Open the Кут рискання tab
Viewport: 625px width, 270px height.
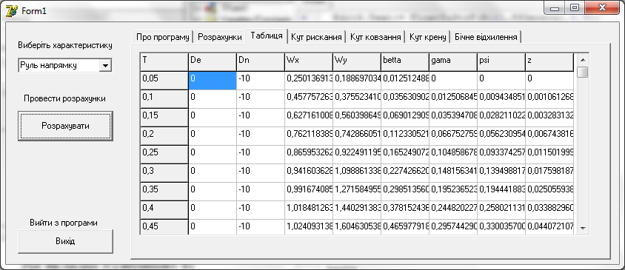pos(316,37)
